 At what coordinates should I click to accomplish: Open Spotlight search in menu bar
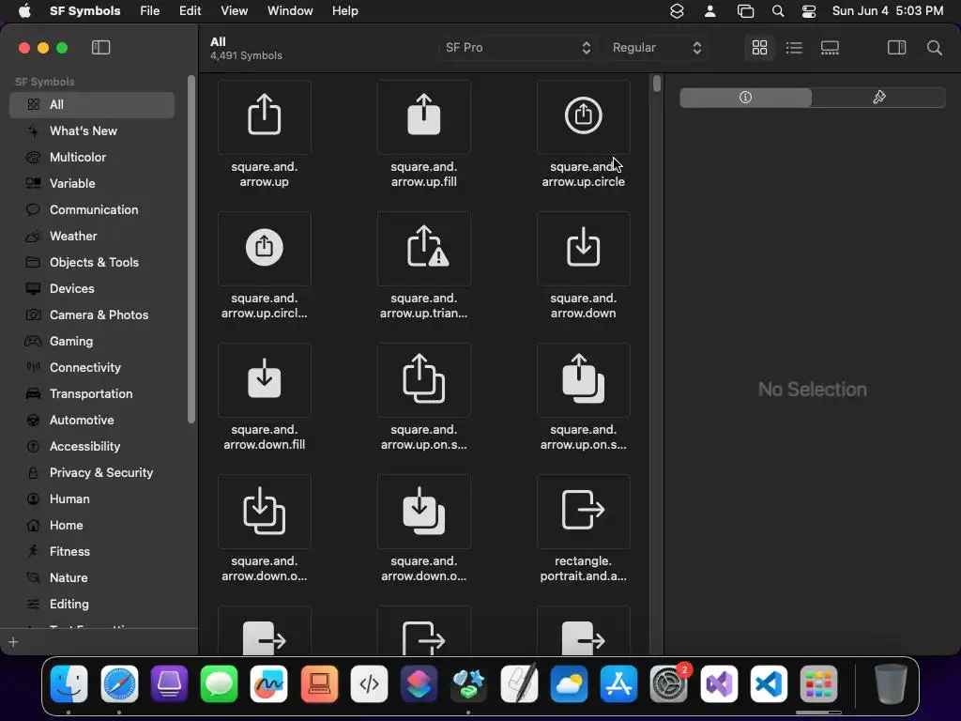[778, 11]
